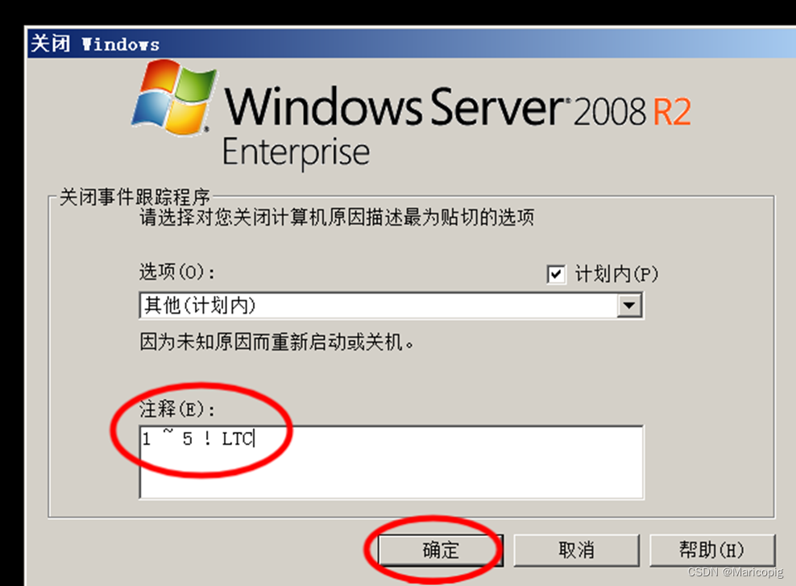Image resolution: width=796 pixels, height=586 pixels.
Task: Click the 选项(O) label
Action: coord(177,272)
